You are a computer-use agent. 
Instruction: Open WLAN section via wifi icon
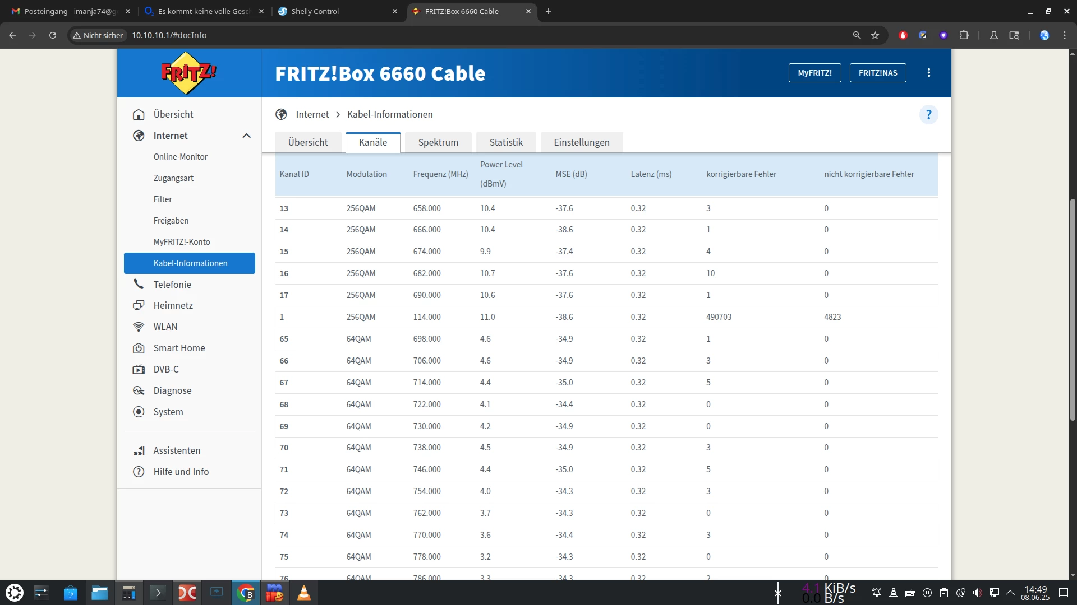[139, 327]
